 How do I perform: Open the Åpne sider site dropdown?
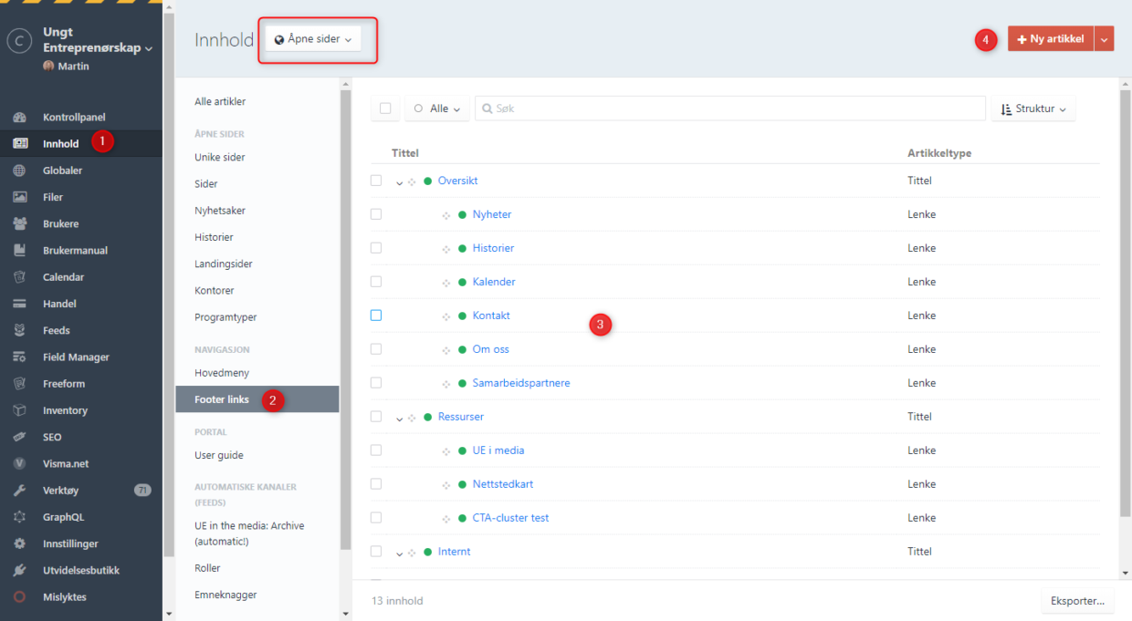[313, 39]
